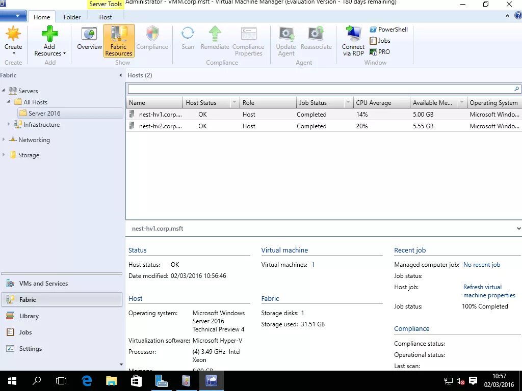The height and width of the screenshot is (391, 522).
Task: Click the 20% CPU average cell
Action: point(361,126)
